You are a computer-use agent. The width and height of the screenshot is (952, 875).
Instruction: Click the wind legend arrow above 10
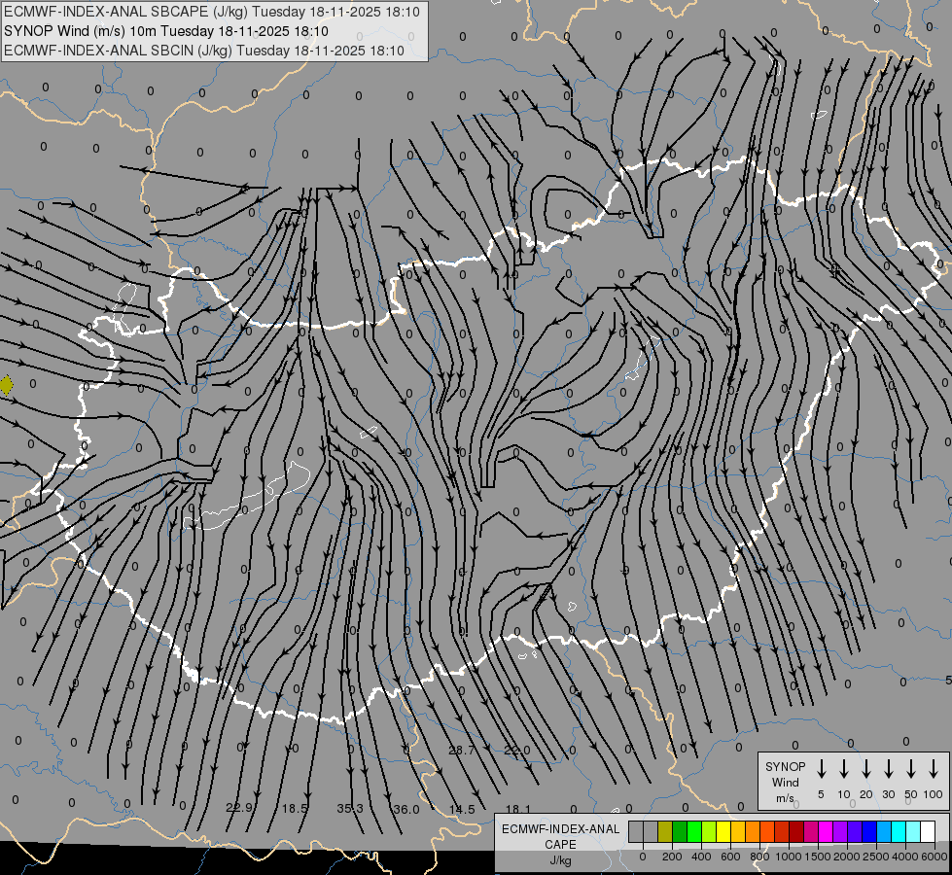tap(843, 768)
